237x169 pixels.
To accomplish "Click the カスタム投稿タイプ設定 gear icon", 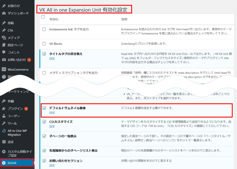I will coord(4,152).
